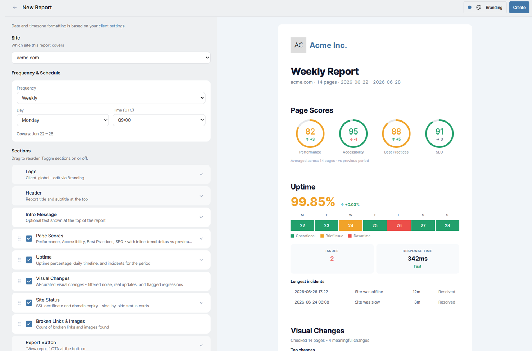Uncheck the Uptime checkbox
532x351 pixels.
[x=29, y=260]
